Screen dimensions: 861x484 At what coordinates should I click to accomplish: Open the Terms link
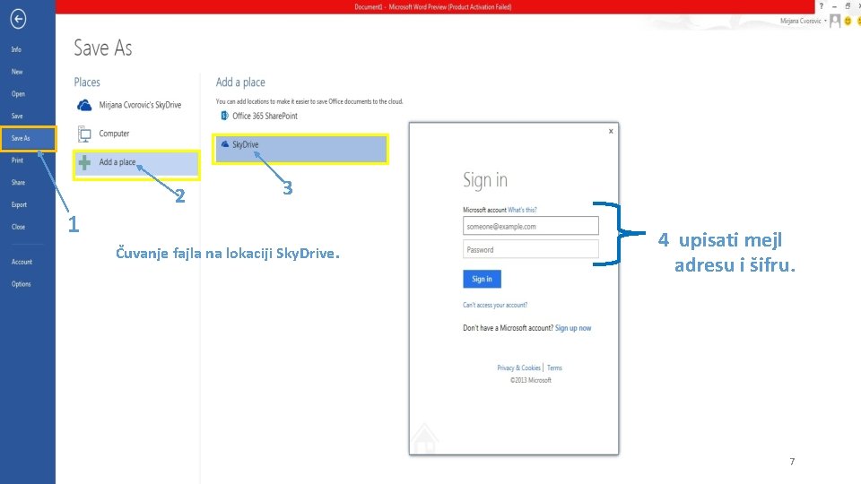coord(554,367)
